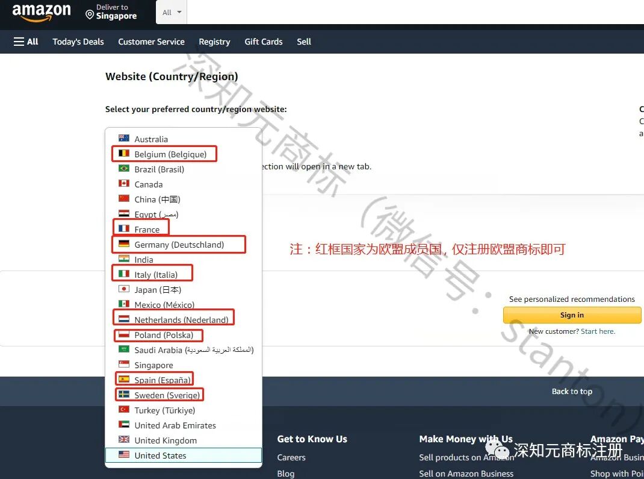Click the Australia flag icon
Viewport: 644px width, 479px height.
pos(123,138)
